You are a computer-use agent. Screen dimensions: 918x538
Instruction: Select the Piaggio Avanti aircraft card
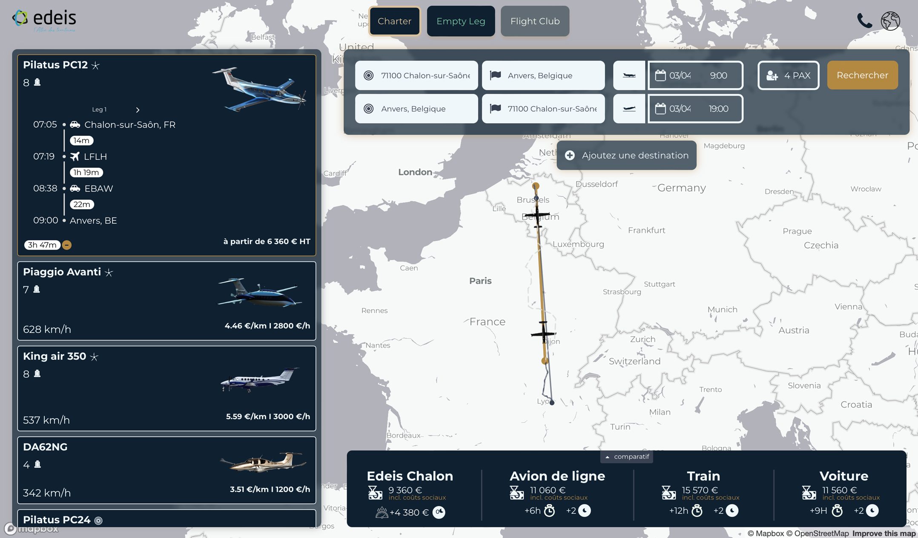tap(166, 301)
